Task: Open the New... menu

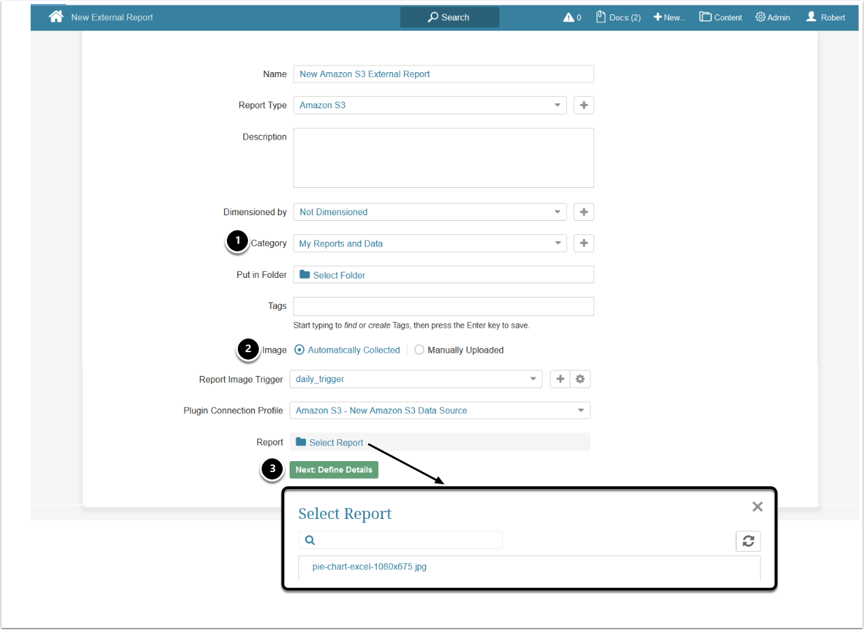Action: tap(670, 17)
